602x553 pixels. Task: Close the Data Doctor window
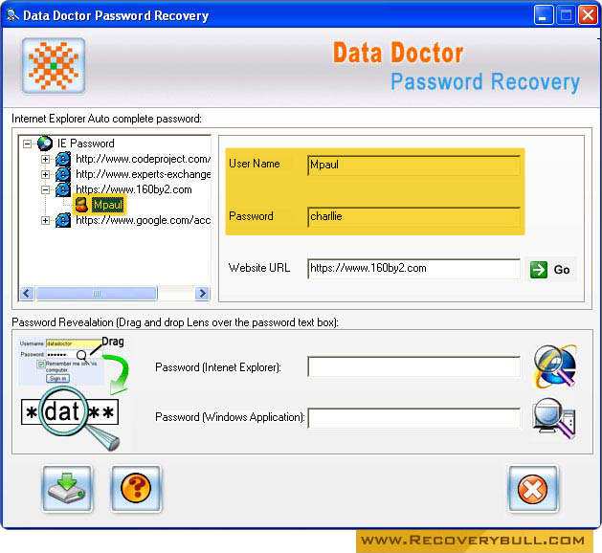pyautogui.click(x=588, y=15)
